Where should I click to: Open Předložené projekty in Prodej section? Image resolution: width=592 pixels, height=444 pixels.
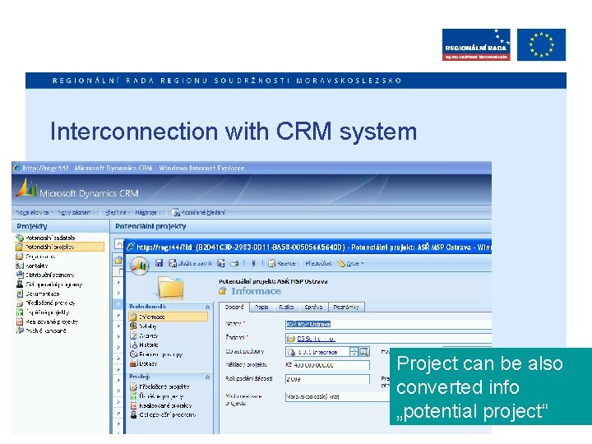164,386
